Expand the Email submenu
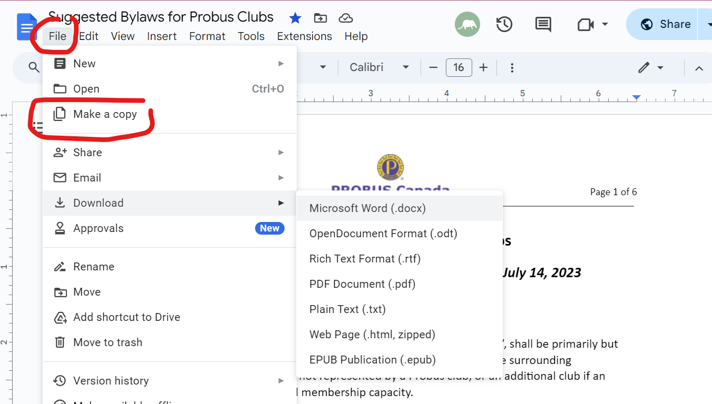Viewport: 712px width, 404px height. point(170,178)
